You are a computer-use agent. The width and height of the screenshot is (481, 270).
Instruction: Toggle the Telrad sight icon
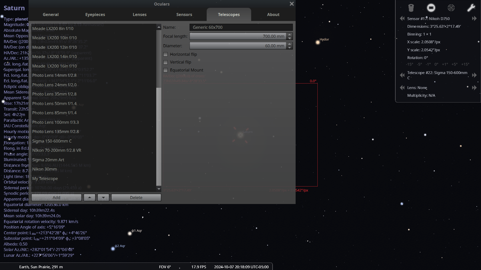(451, 8)
